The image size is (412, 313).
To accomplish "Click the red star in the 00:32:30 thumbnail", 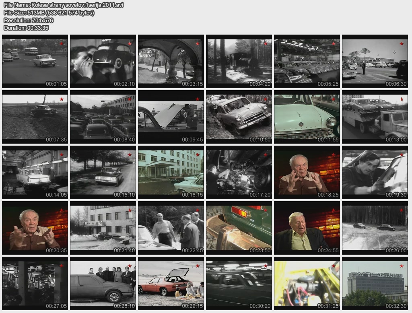I will click(402, 266).
